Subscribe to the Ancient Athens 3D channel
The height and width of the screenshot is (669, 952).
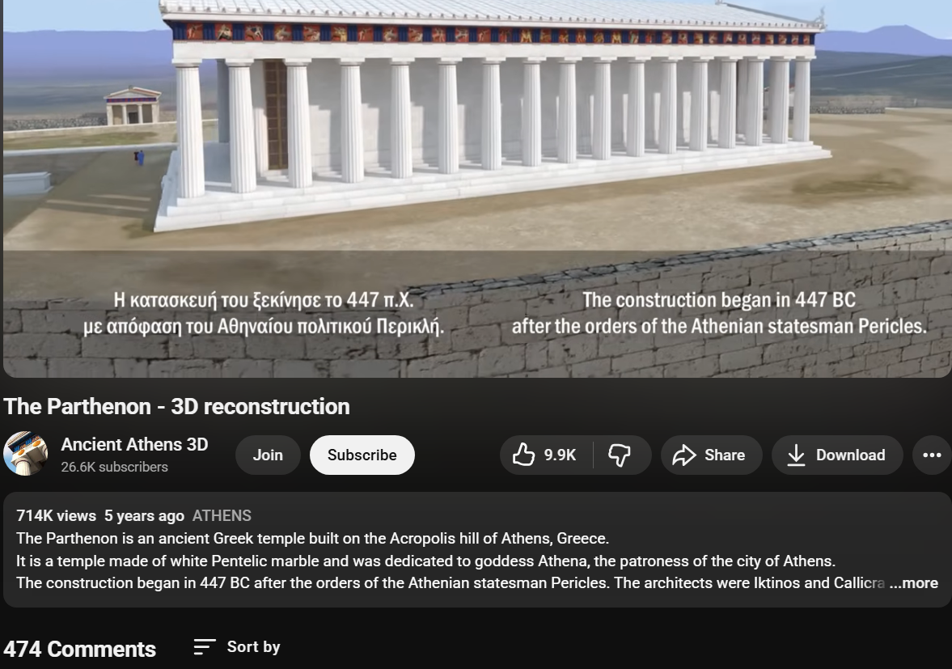[362, 455]
